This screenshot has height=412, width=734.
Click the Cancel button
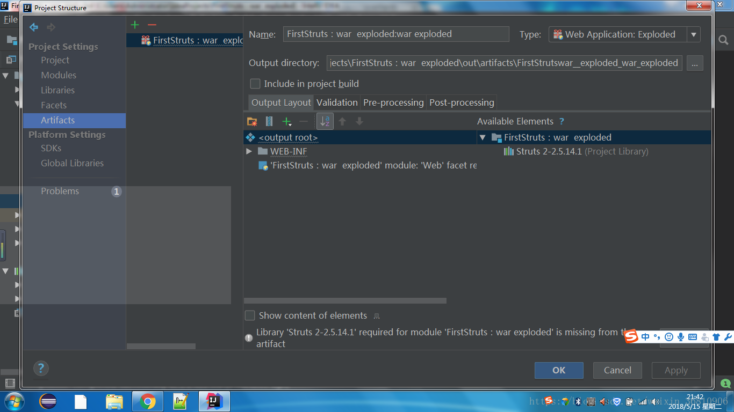617,370
